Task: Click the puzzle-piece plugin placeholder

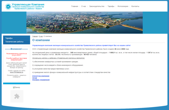Action: [17, 96]
